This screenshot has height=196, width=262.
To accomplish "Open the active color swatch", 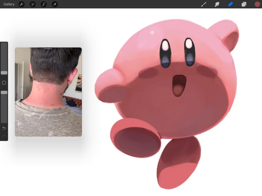I will coord(257,4).
